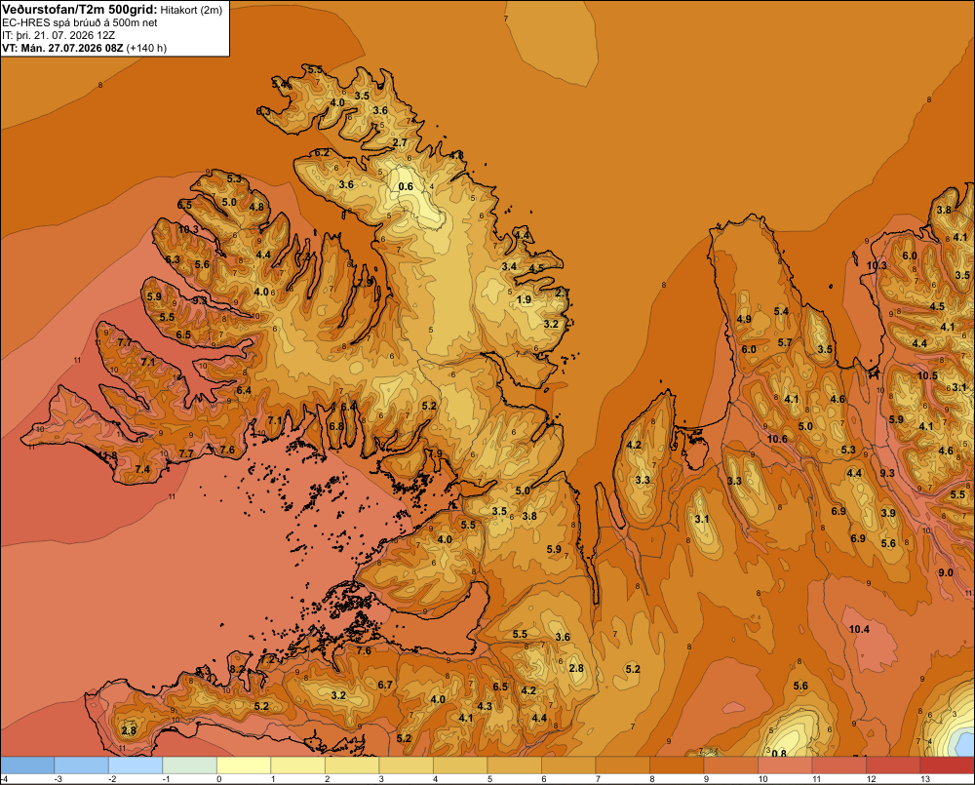Click the temperature value '7.4'

pos(143,470)
